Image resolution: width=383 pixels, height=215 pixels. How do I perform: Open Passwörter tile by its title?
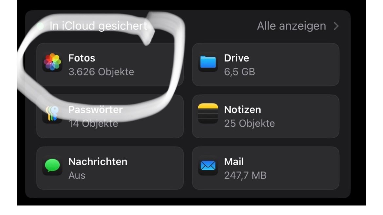click(95, 110)
